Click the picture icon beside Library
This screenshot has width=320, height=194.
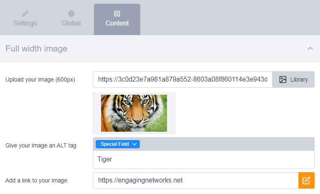(x=282, y=79)
